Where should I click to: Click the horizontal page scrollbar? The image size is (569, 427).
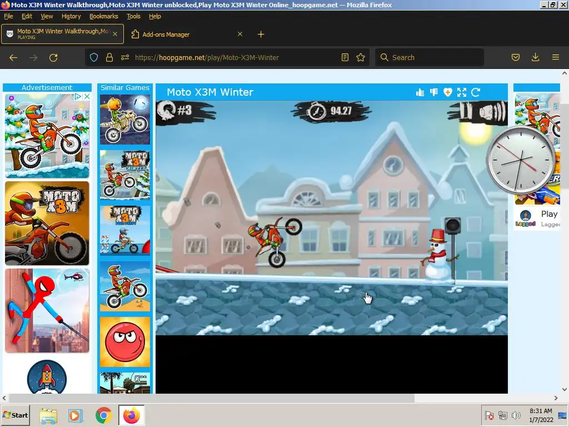(211, 398)
